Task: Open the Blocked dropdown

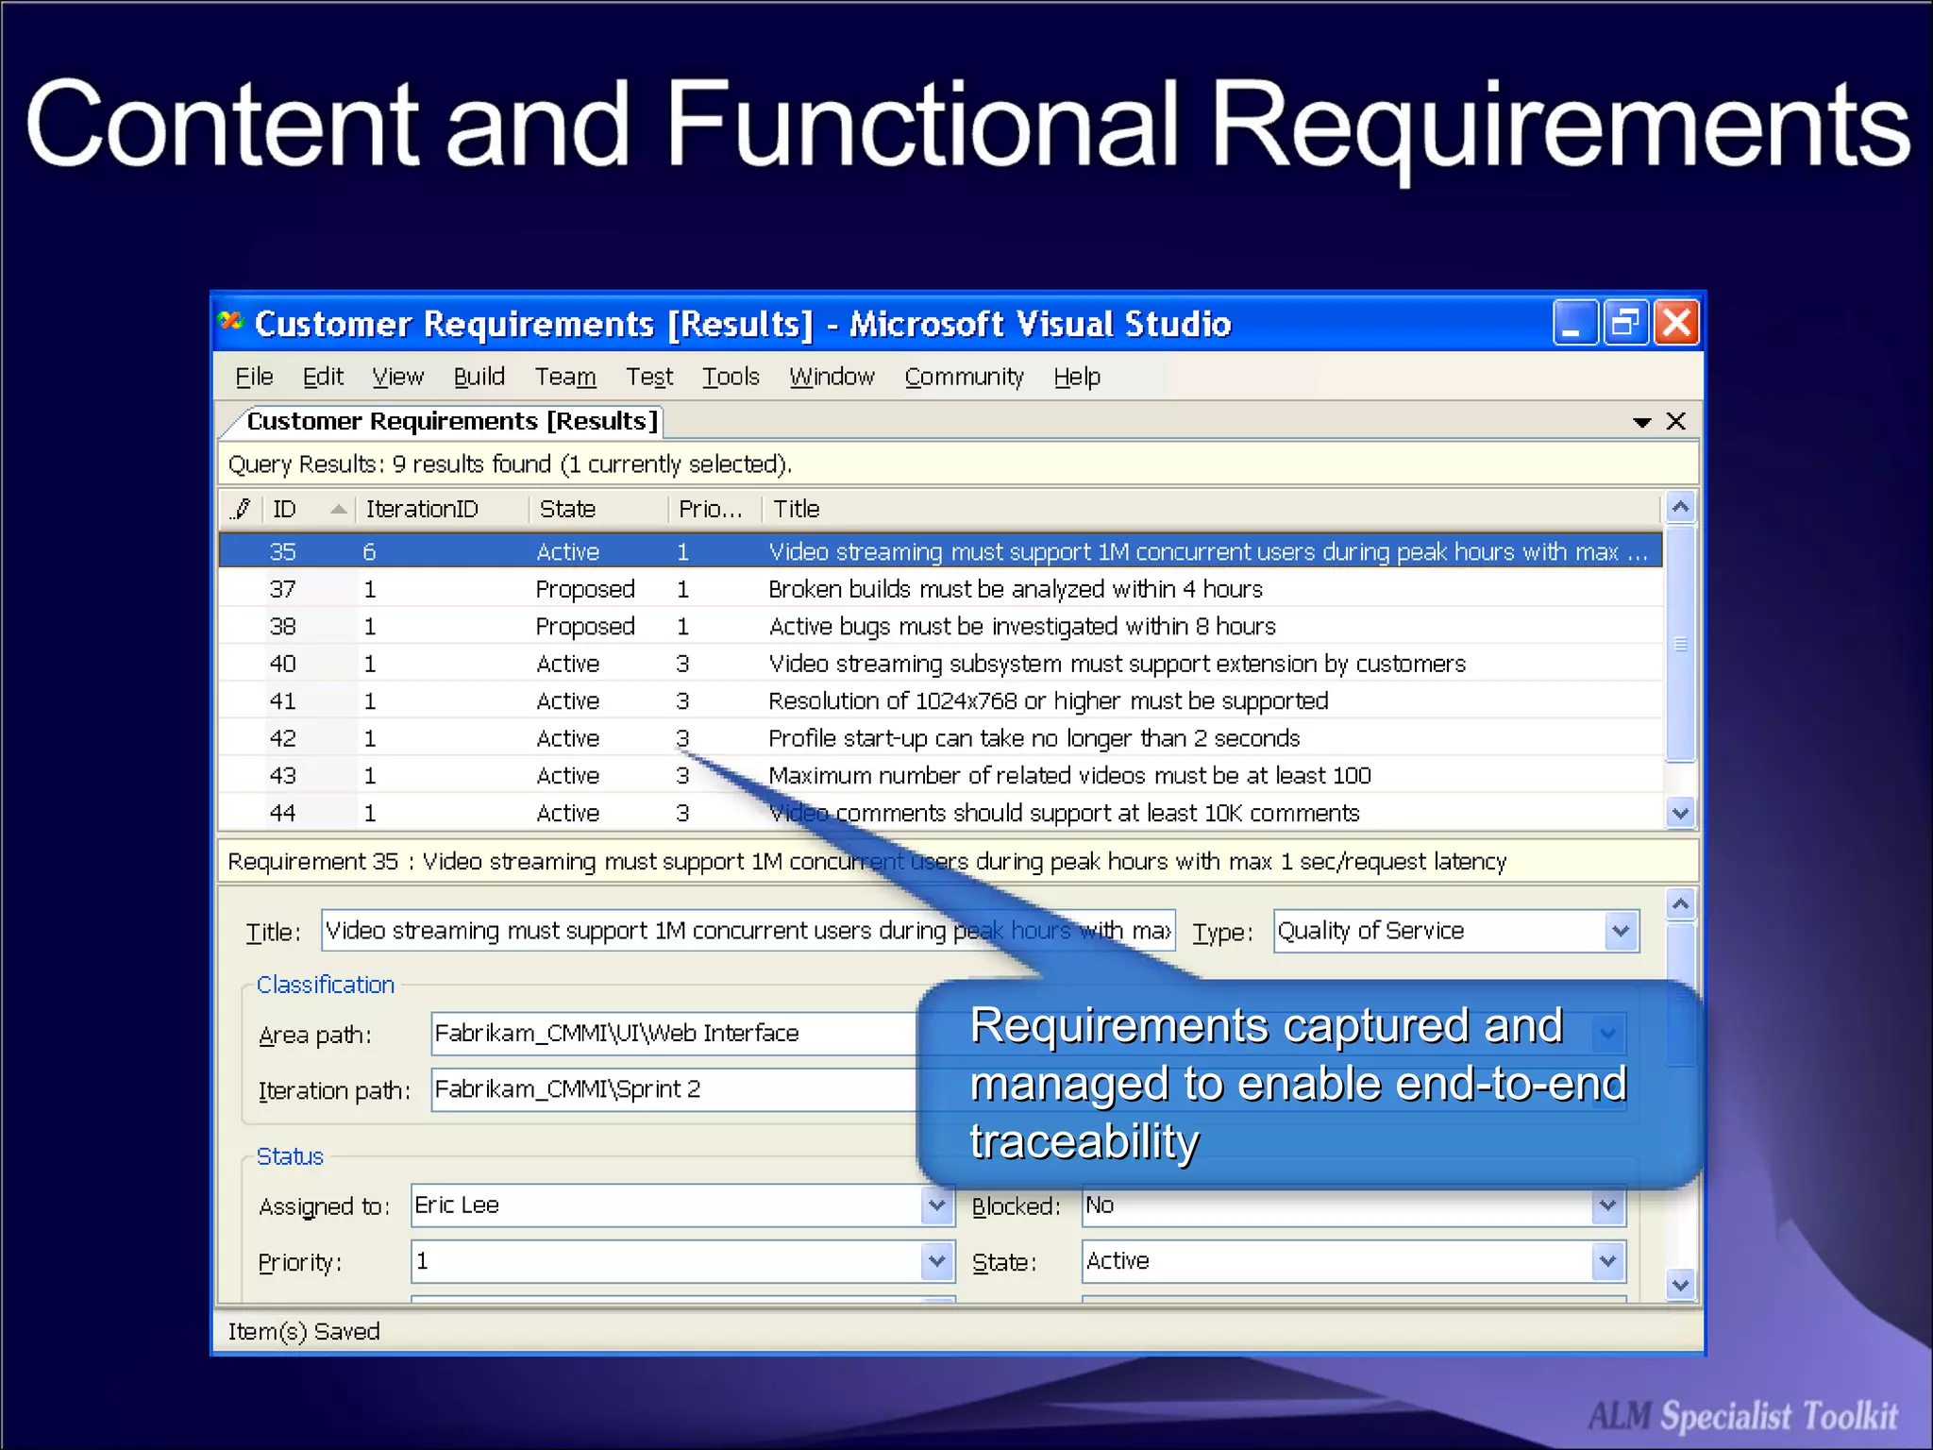Action: (x=1607, y=1206)
